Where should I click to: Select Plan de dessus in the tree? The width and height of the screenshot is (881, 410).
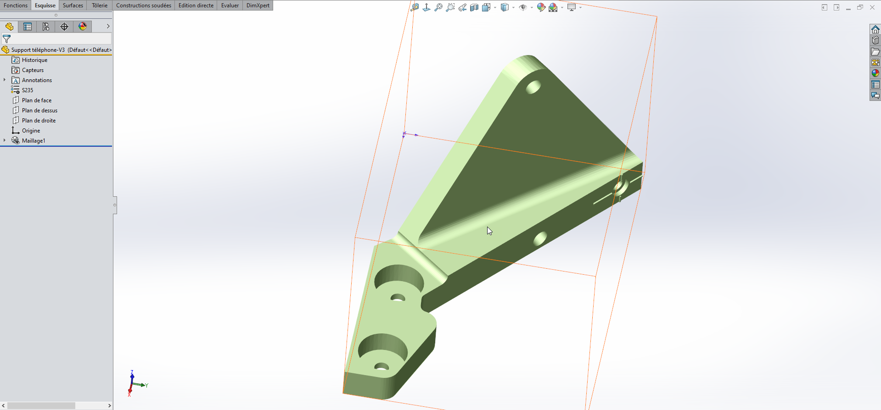[39, 111]
